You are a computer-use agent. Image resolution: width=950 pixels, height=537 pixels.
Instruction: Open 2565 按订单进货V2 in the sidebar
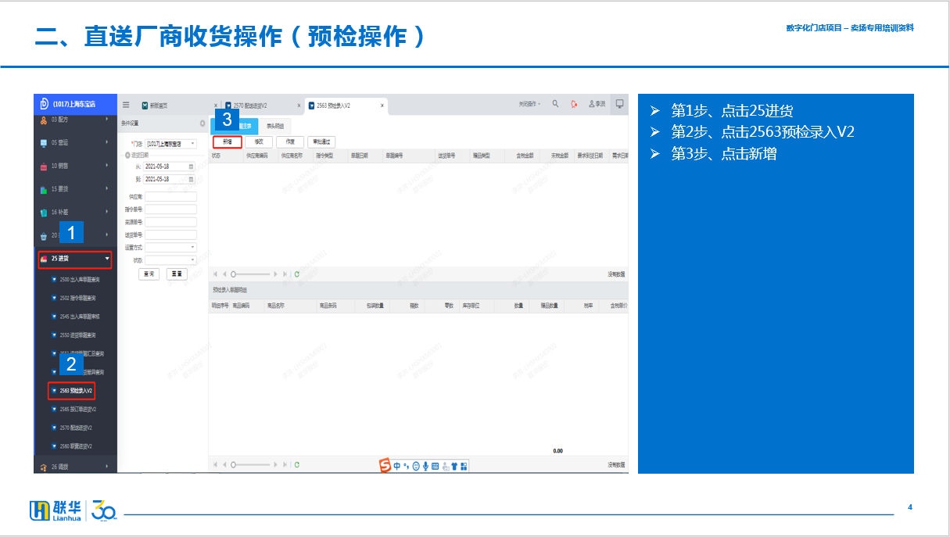click(x=73, y=409)
